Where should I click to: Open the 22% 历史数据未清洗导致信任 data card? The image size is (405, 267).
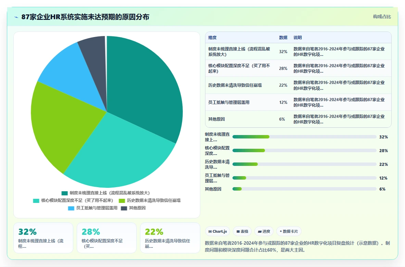coord(170,238)
